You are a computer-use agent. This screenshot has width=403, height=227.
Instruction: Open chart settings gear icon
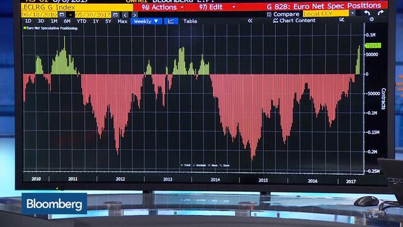click(372, 20)
